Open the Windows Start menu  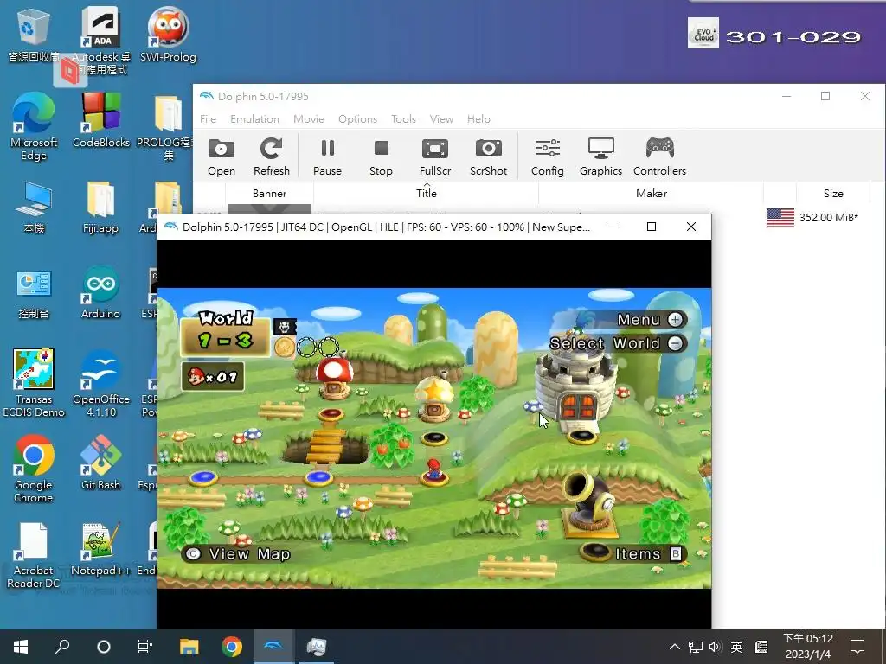coord(21,647)
